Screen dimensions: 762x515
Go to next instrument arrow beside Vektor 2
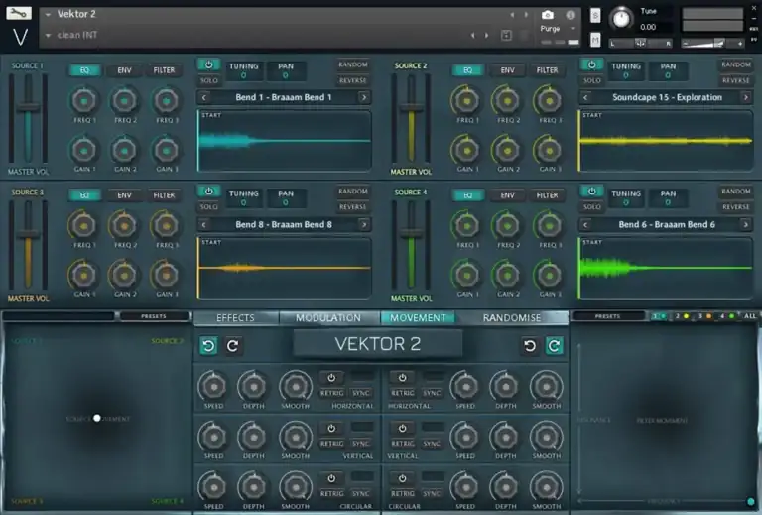(526, 15)
